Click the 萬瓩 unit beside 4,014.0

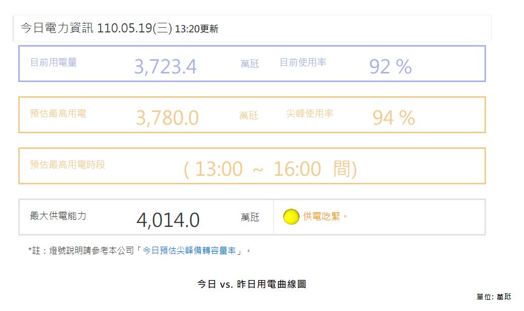[x=250, y=217]
